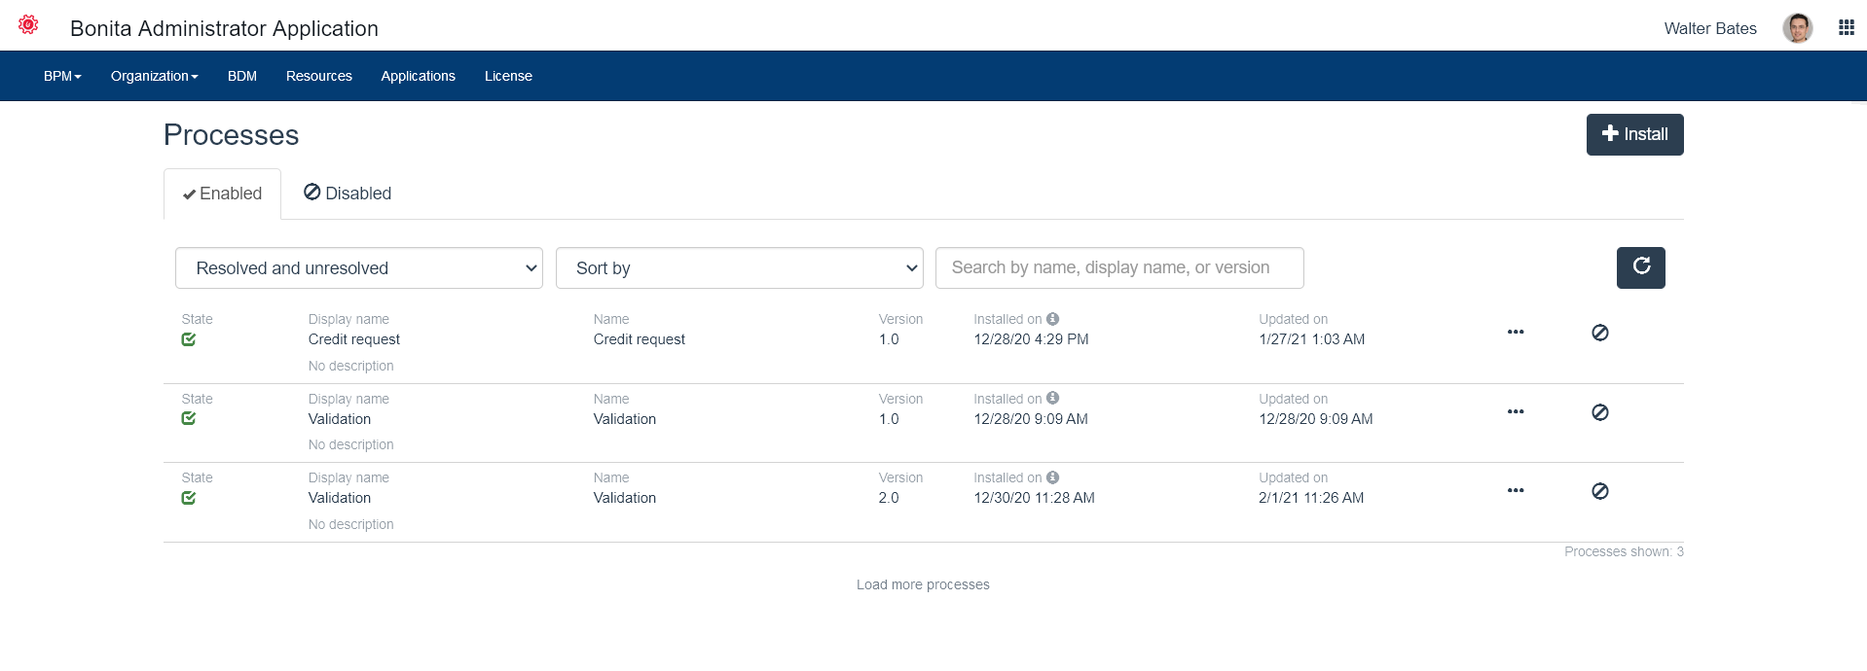Click resolved state icon of Credit request

tap(189, 339)
